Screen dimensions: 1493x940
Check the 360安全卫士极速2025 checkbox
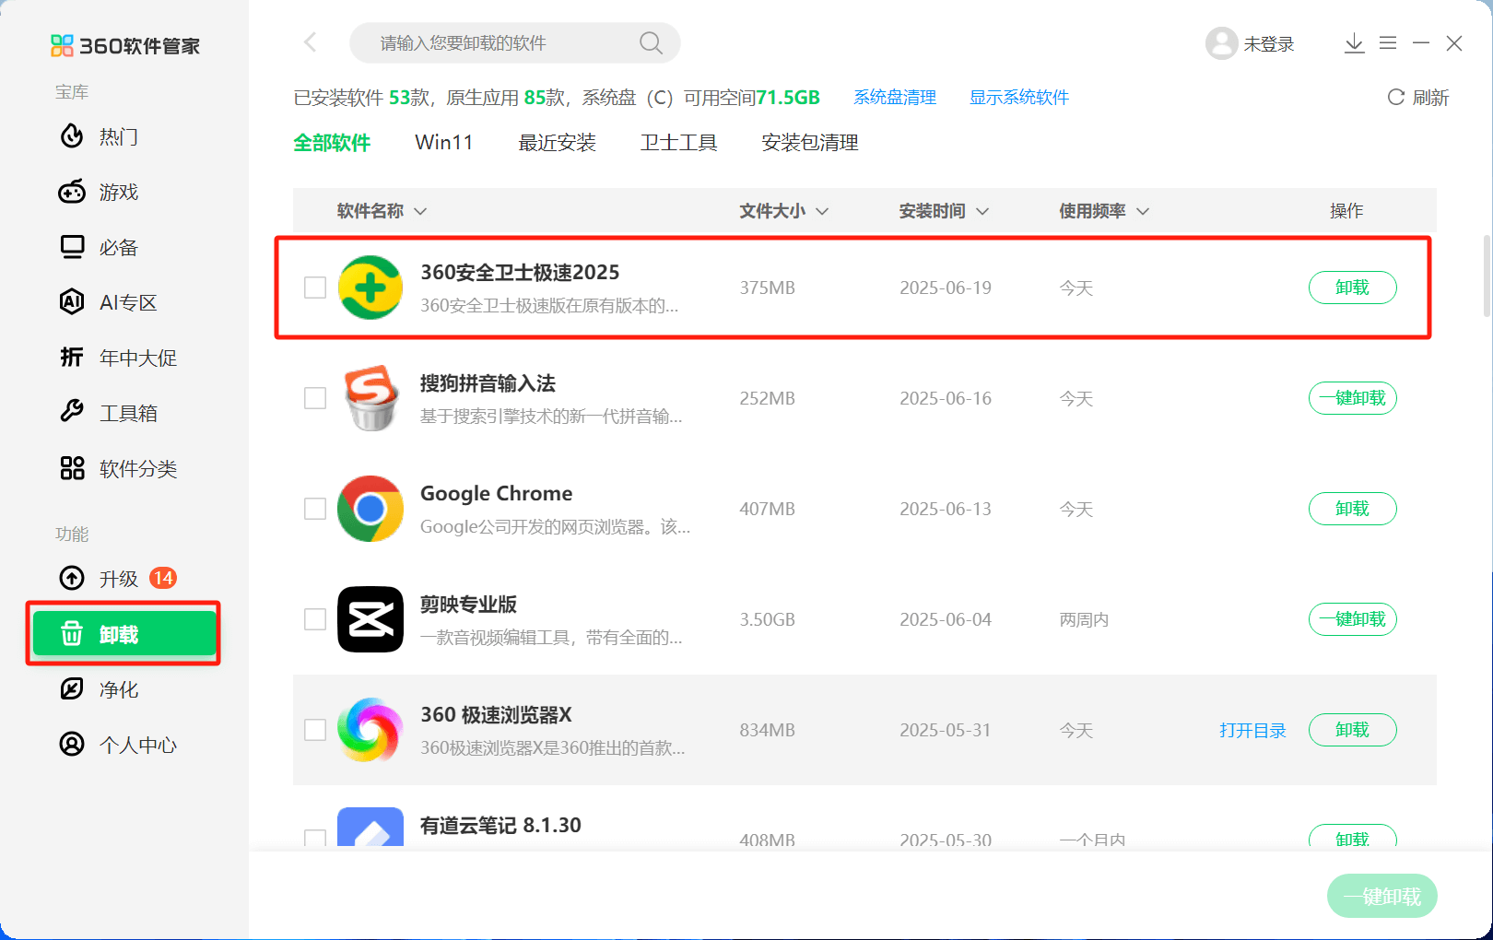pos(315,288)
